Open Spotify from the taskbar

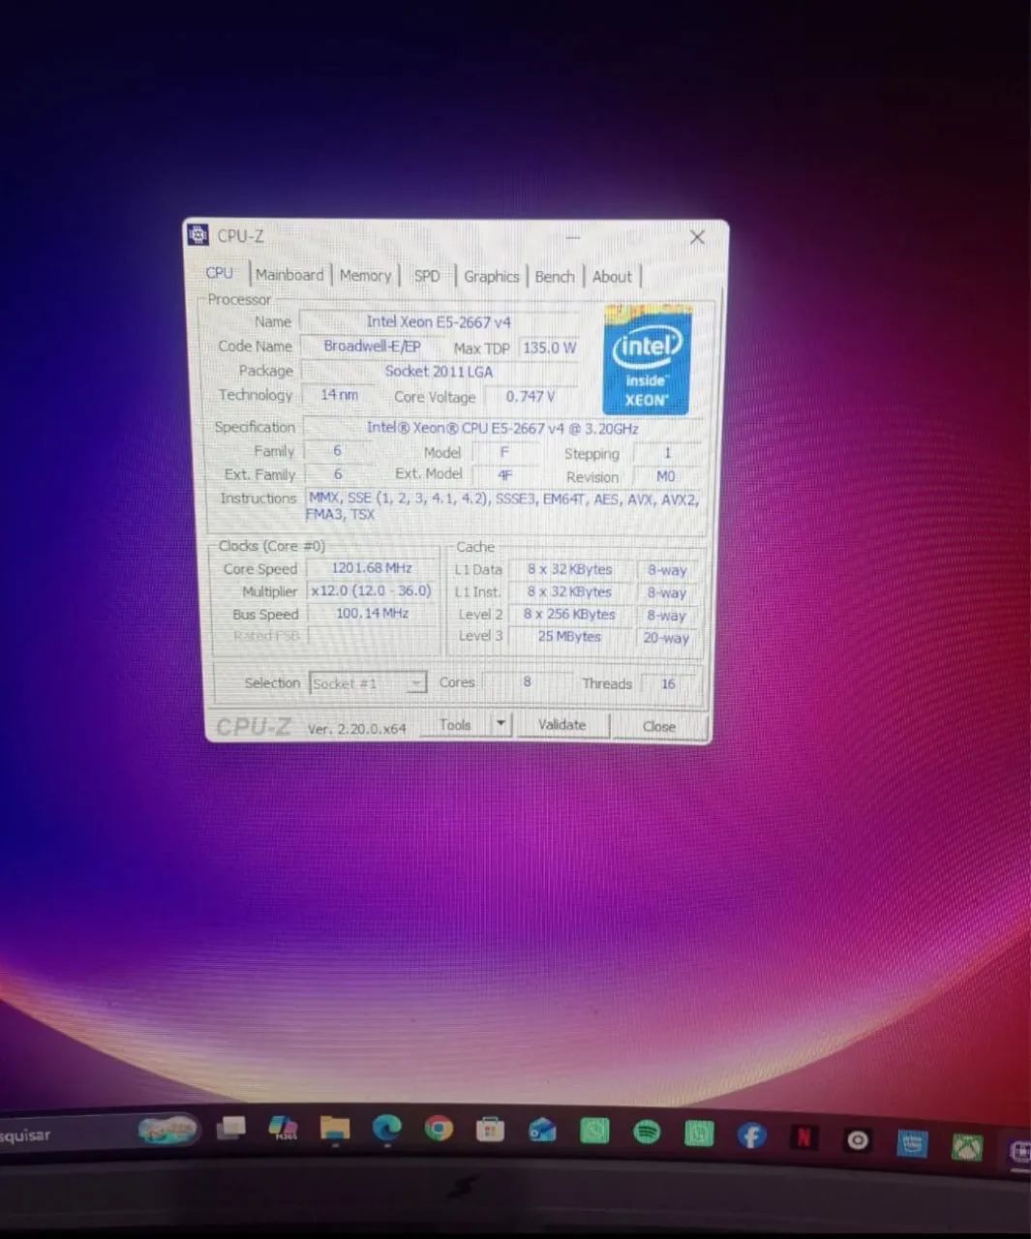tap(647, 1132)
